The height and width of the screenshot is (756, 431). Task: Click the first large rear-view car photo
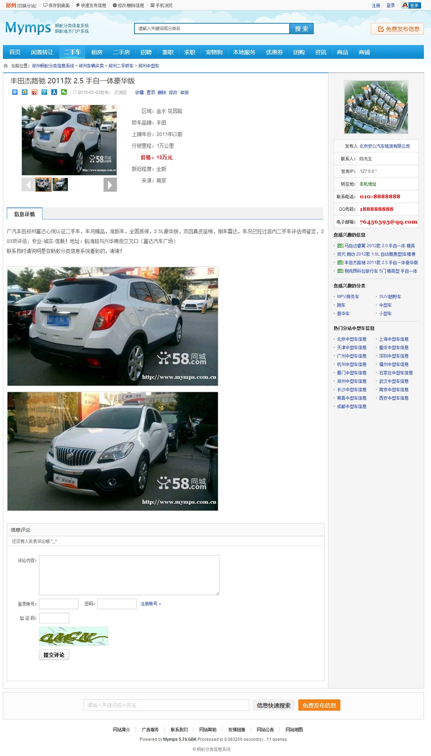click(x=113, y=326)
